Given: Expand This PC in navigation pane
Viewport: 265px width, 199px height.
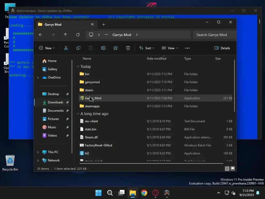Looking at the screenshot, I should [x=38, y=152].
